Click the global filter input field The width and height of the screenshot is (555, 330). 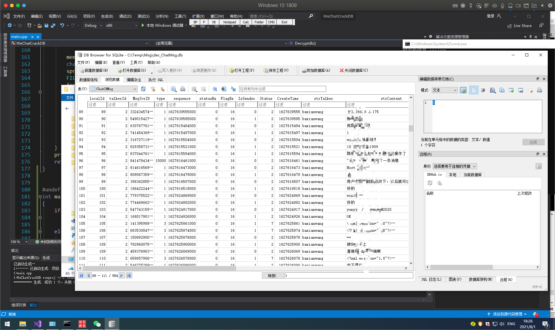[283, 89]
